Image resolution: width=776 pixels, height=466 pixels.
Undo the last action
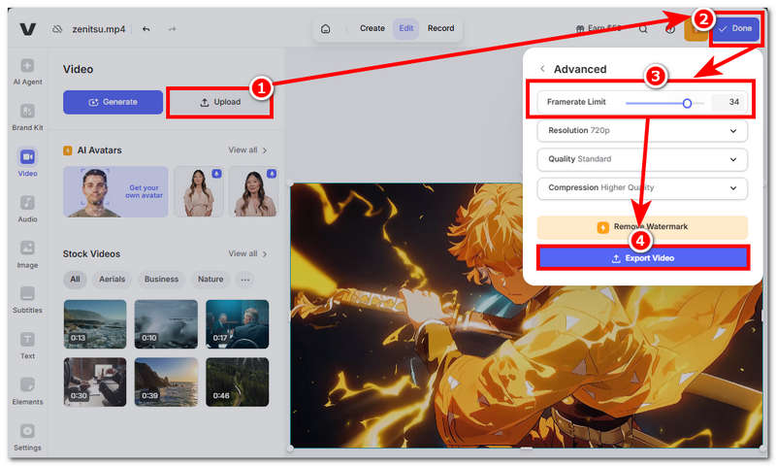tap(146, 29)
